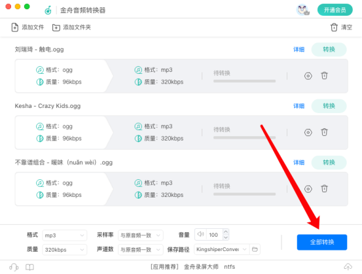
Task: Clear the list with 清空 trash icon
Action: pos(334,27)
